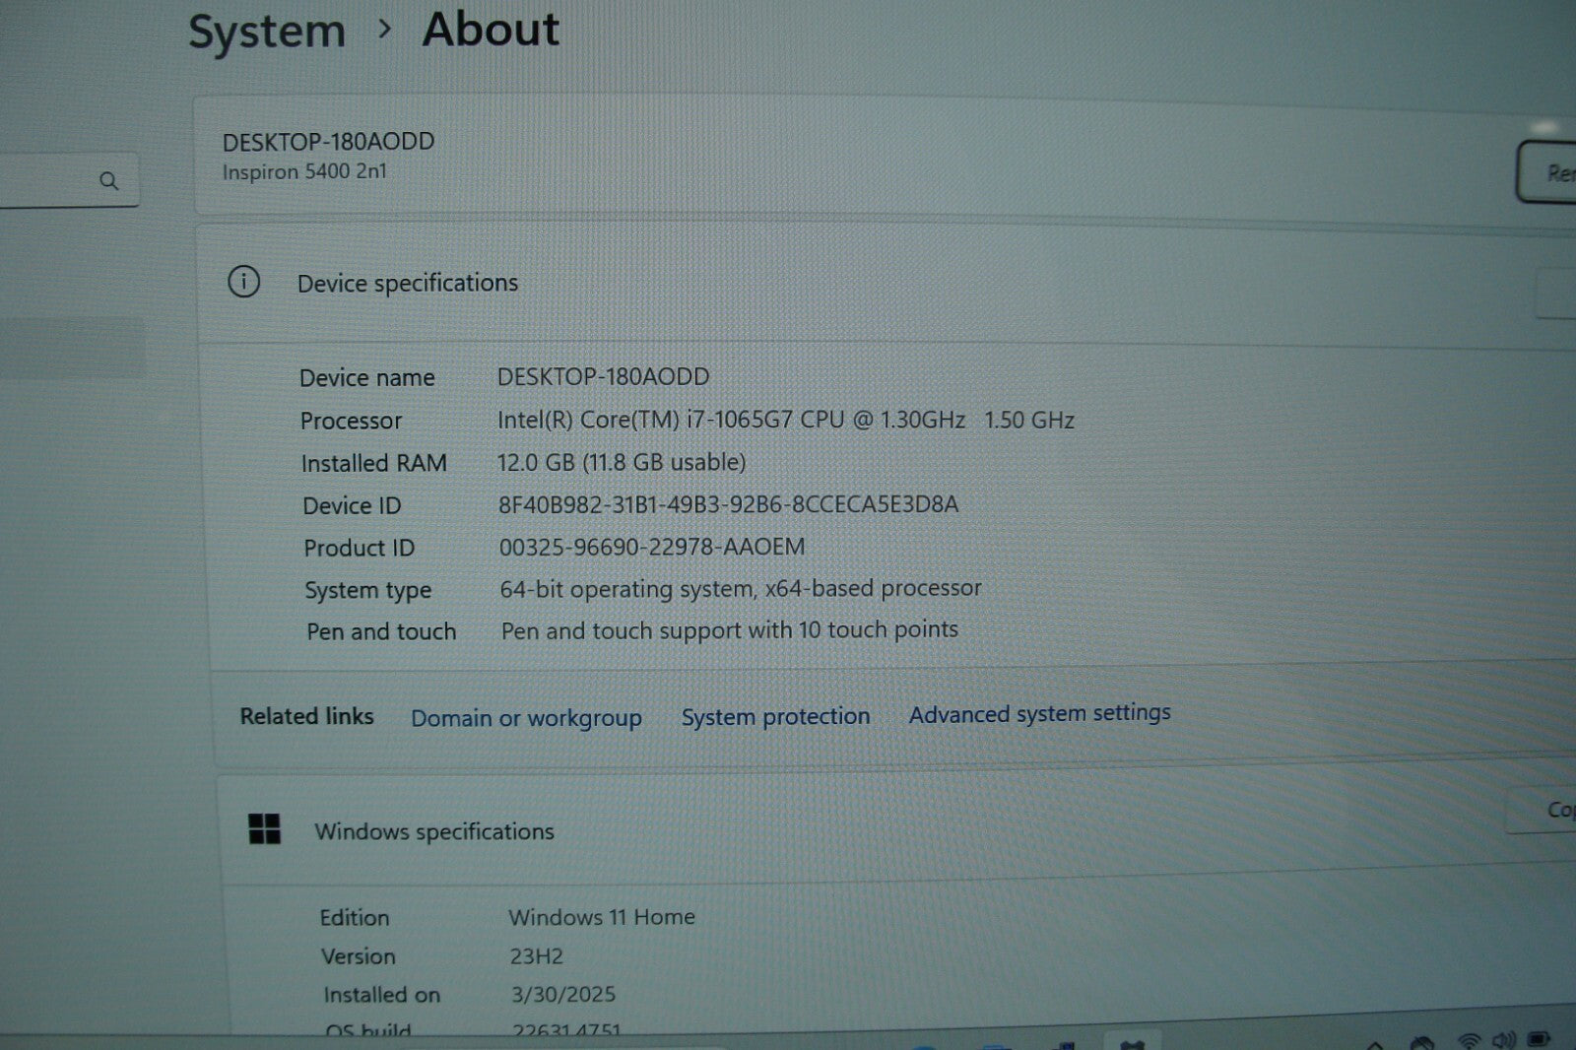The height and width of the screenshot is (1050, 1576).
Task: Click the info icon beside Device specifications
Action: pyautogui.click(x=243, y=283)
